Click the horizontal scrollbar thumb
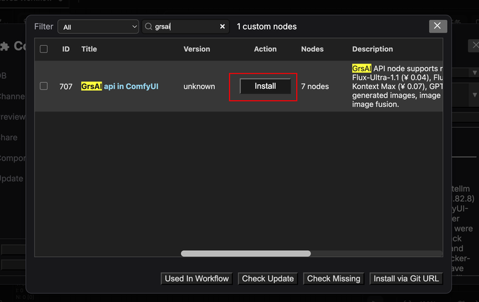479x302 pixels. coord(245,254)
